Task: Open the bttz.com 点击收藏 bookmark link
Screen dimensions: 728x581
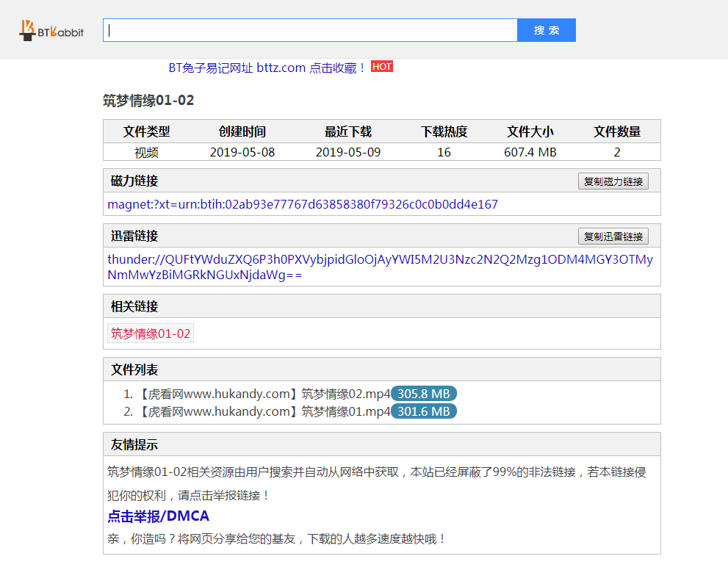Action: 267,68
